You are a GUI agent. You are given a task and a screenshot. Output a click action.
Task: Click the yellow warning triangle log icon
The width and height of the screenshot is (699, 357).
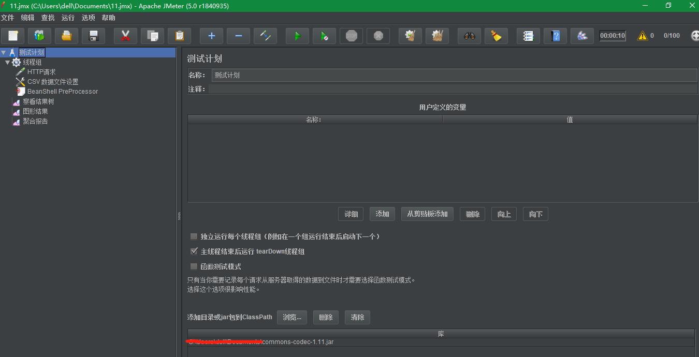tap(643, 36)
